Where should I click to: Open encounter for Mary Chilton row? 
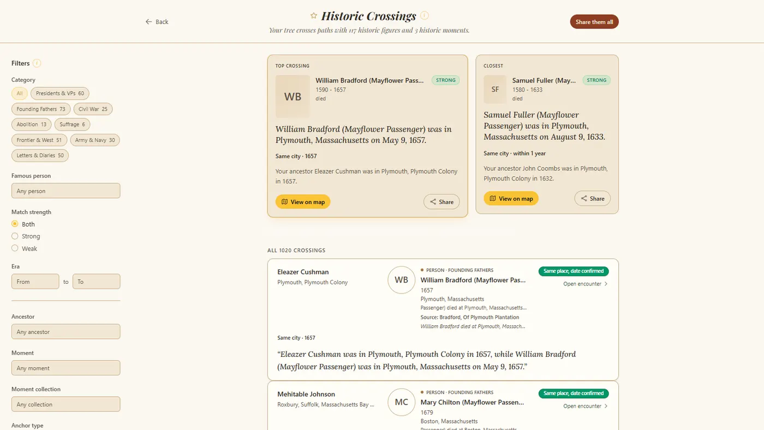tap(586, 406)
